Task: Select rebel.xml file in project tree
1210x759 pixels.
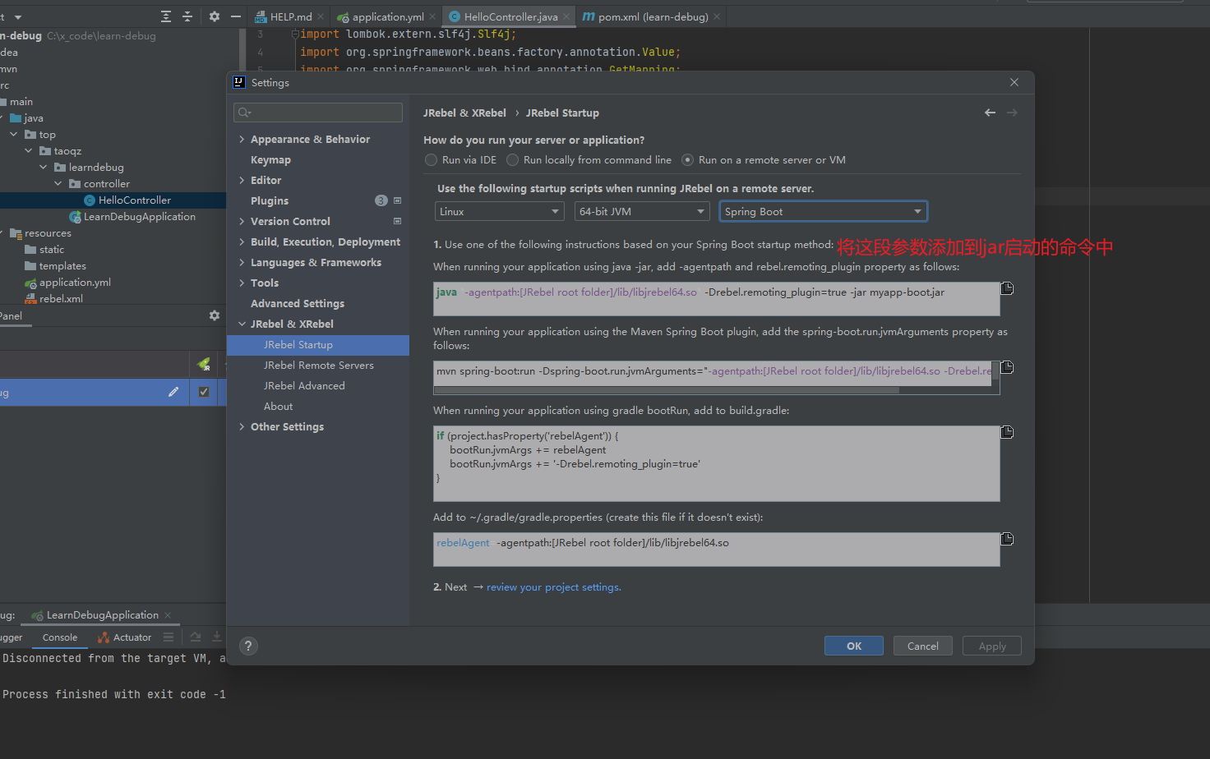Action: [x=54, y=298]
